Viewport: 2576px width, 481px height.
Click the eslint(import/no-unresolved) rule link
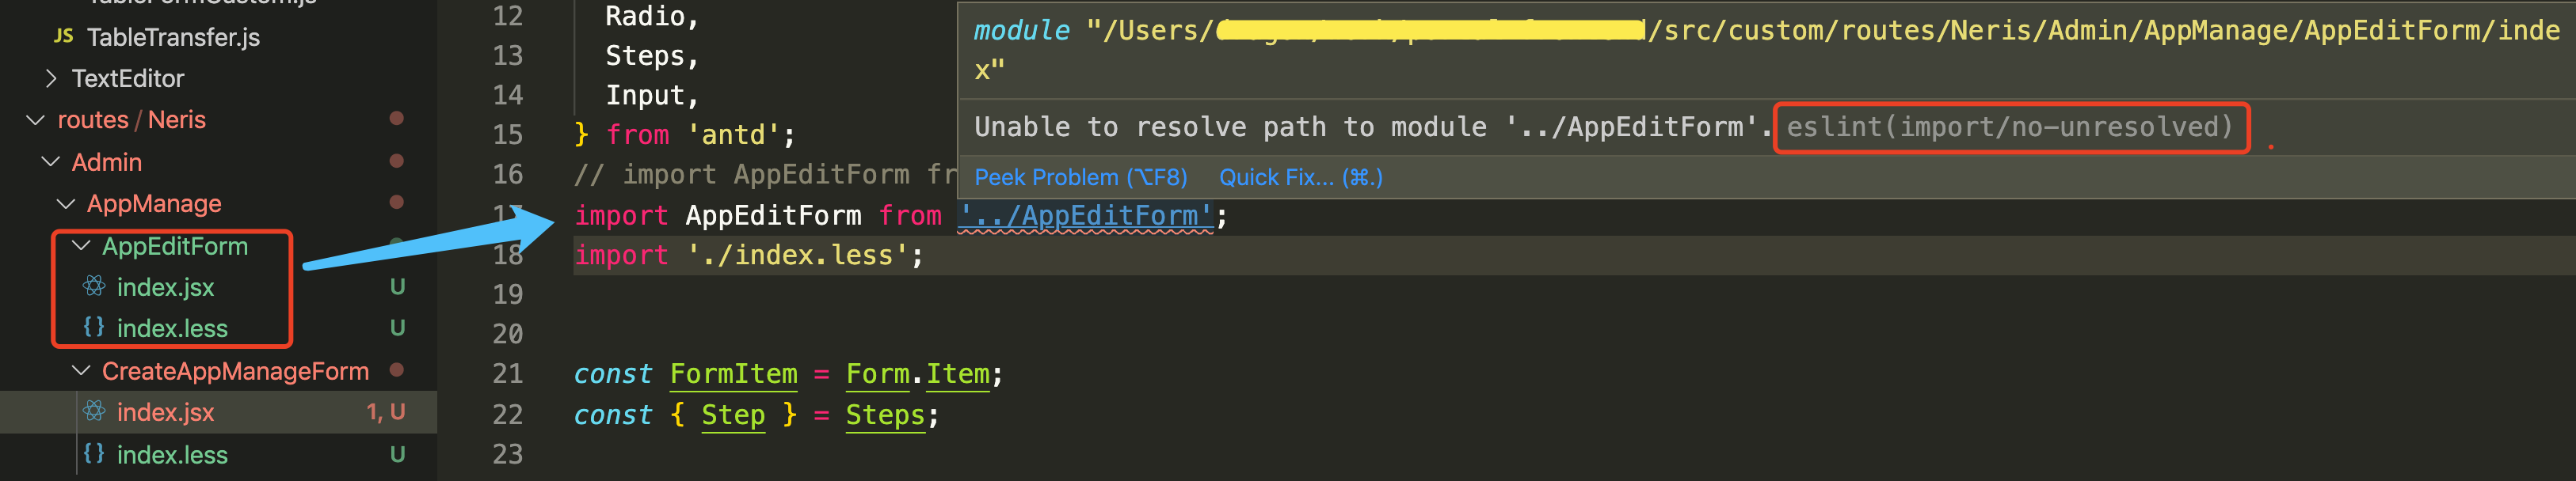coord(2009,127)
